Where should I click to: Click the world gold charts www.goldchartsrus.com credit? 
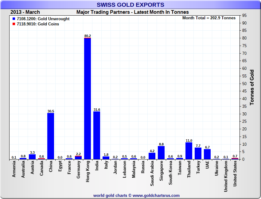click(x=136, y=196)
